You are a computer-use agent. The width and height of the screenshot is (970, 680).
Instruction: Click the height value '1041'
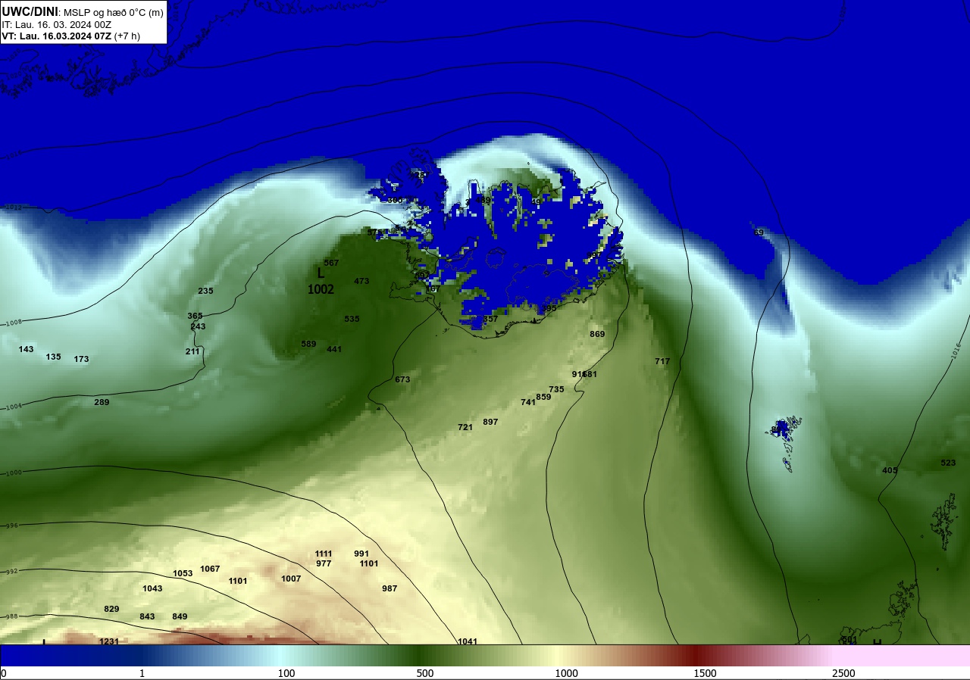point(468,641)
